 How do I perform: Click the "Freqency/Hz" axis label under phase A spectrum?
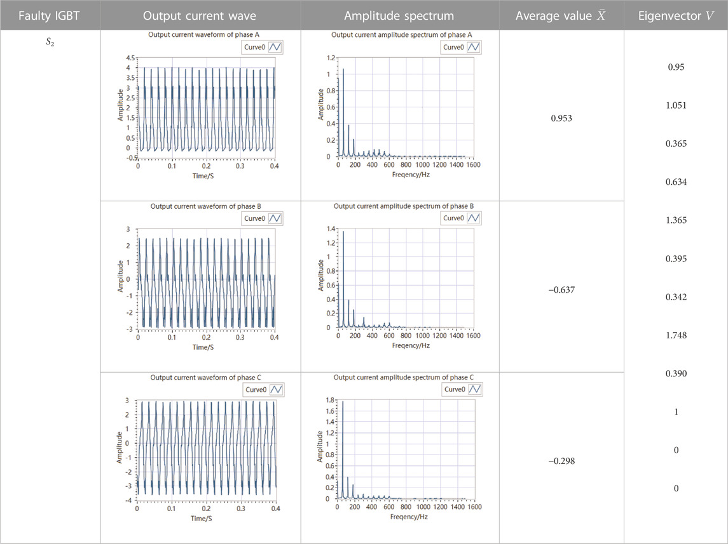[x=411, y=175]
